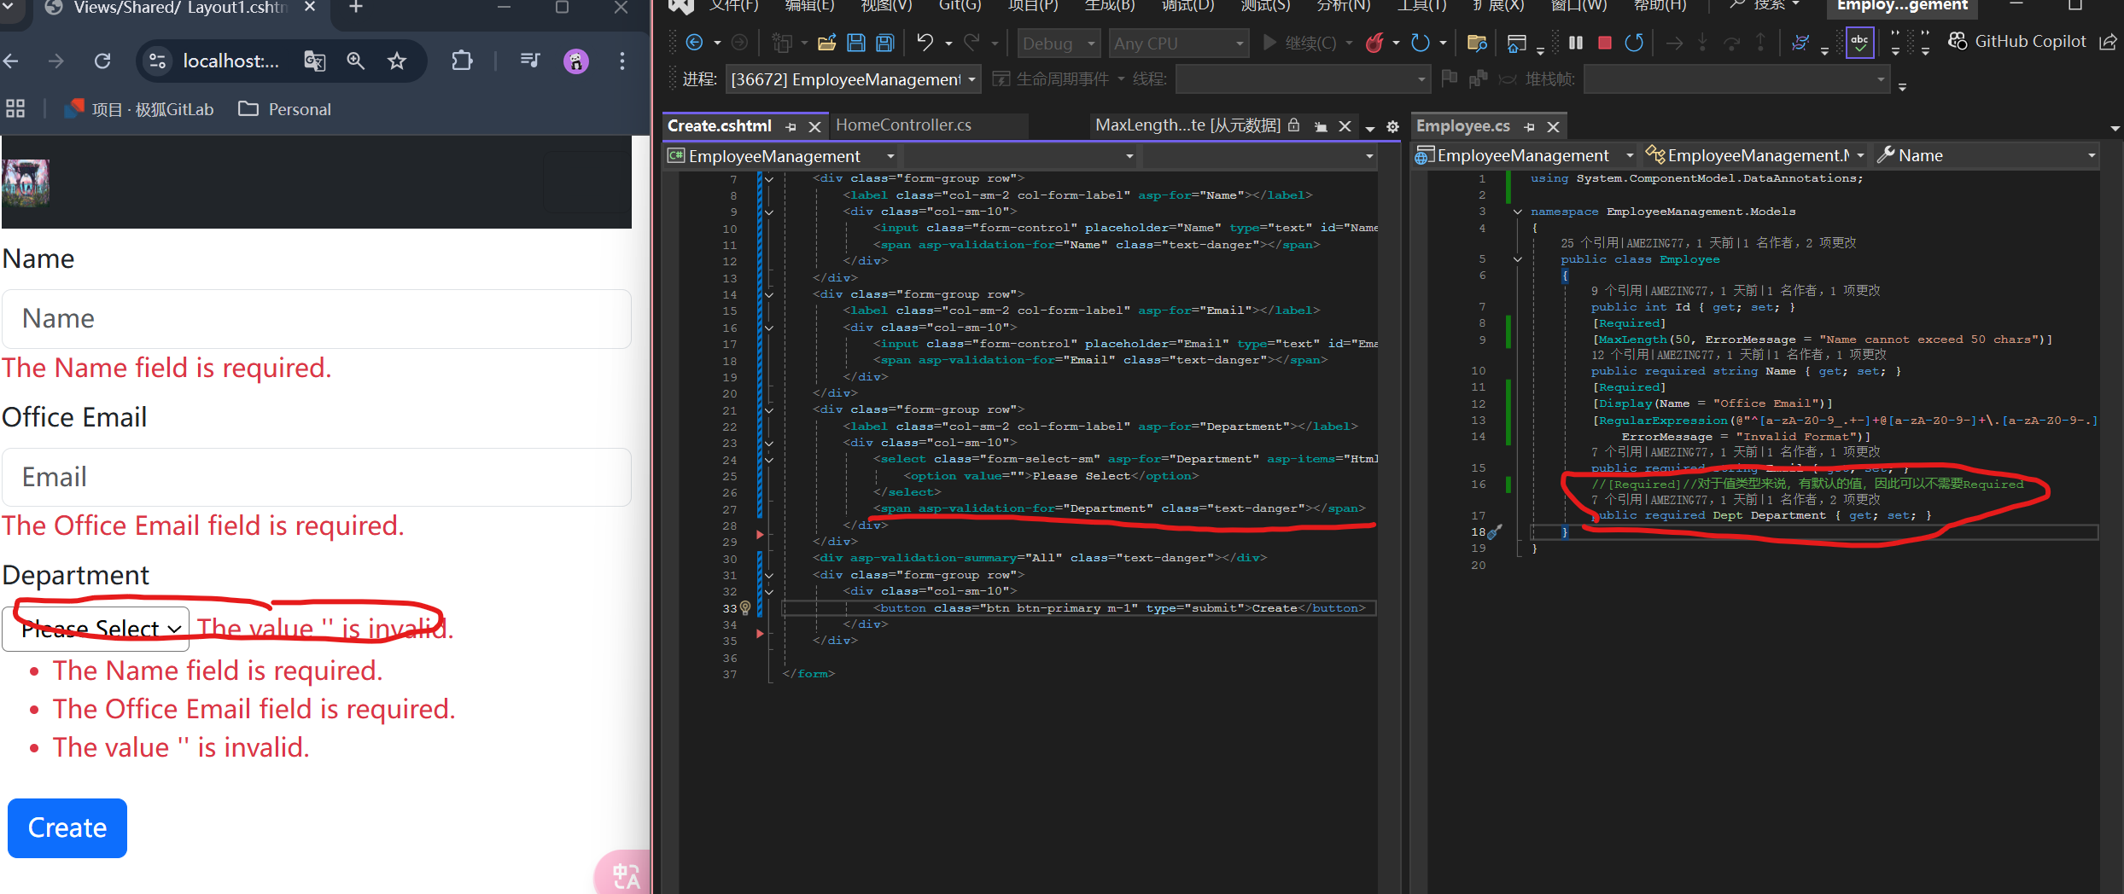Pin the Employee.cs tab

[1529, 127]
